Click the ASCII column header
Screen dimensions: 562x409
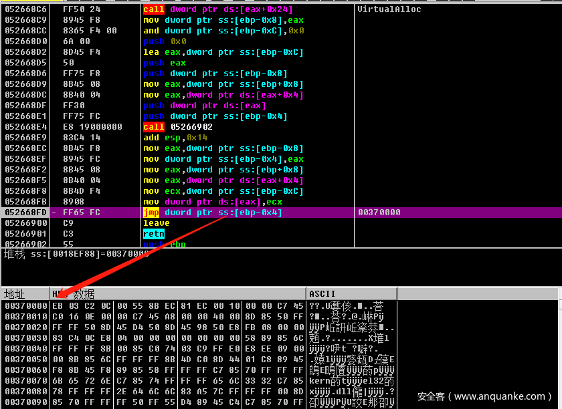point(322,294)
